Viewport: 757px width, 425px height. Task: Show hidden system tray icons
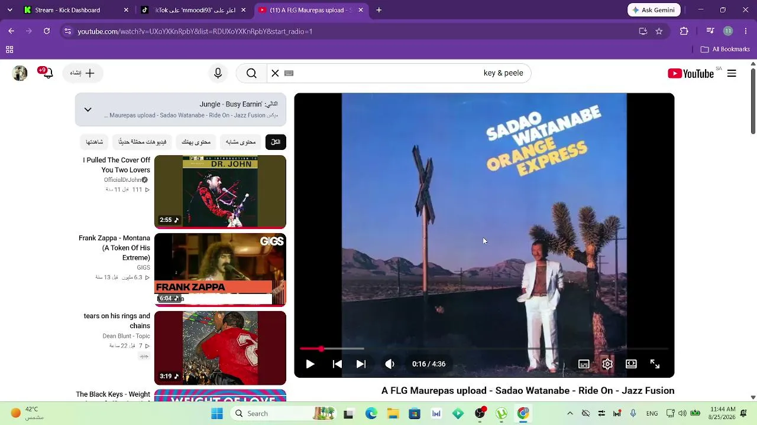[570, 413]
